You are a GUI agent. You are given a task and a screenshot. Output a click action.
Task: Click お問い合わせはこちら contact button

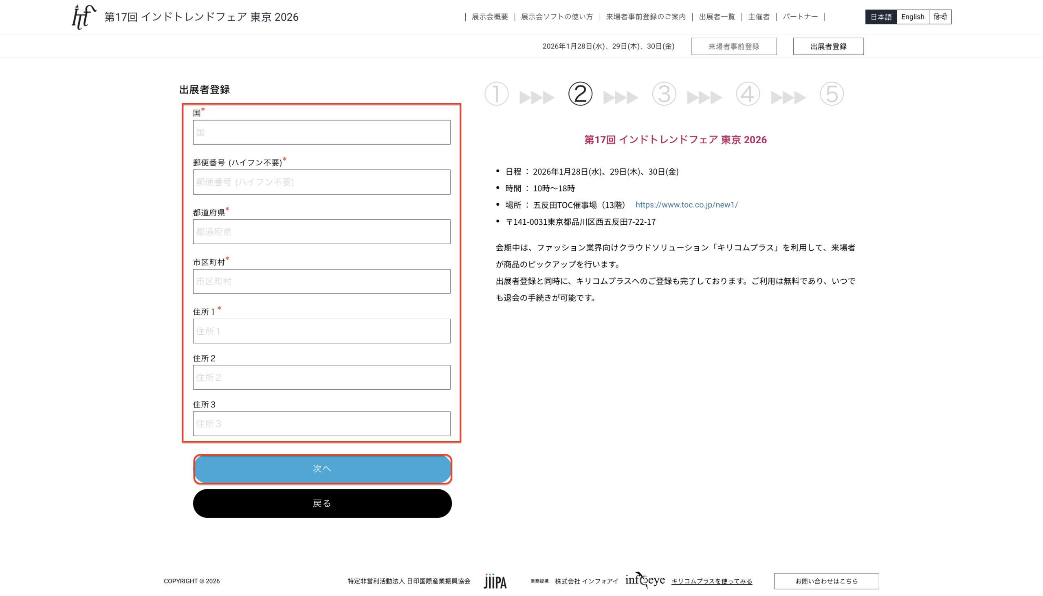[x=826, y=581]
